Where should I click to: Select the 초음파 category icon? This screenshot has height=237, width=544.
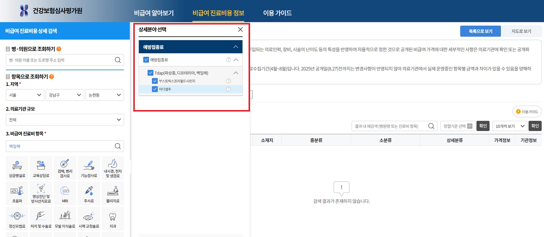(17, 193)
